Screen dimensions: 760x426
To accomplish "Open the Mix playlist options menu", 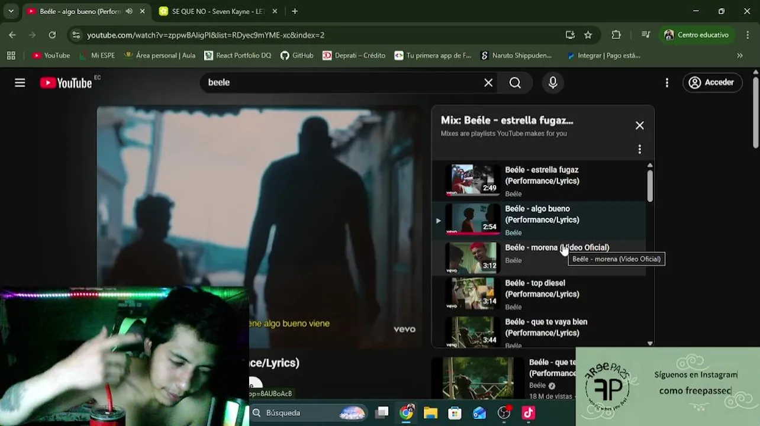I will pyautogui.click(x=639, y=149).
